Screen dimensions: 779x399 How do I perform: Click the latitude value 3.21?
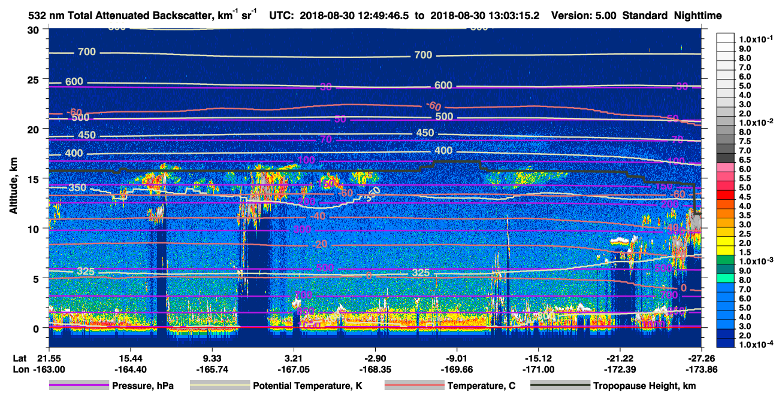tap(294, 358)
